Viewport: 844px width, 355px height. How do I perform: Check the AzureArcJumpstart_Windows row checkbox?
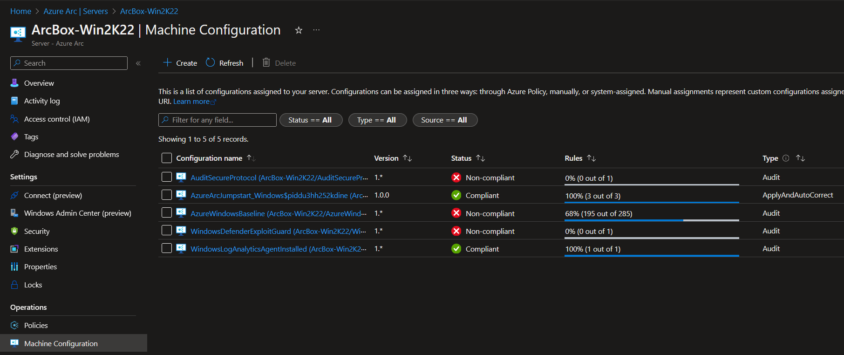pos(167,195)
